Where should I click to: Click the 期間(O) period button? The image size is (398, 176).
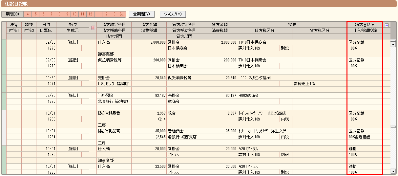(x=12, y=14)
